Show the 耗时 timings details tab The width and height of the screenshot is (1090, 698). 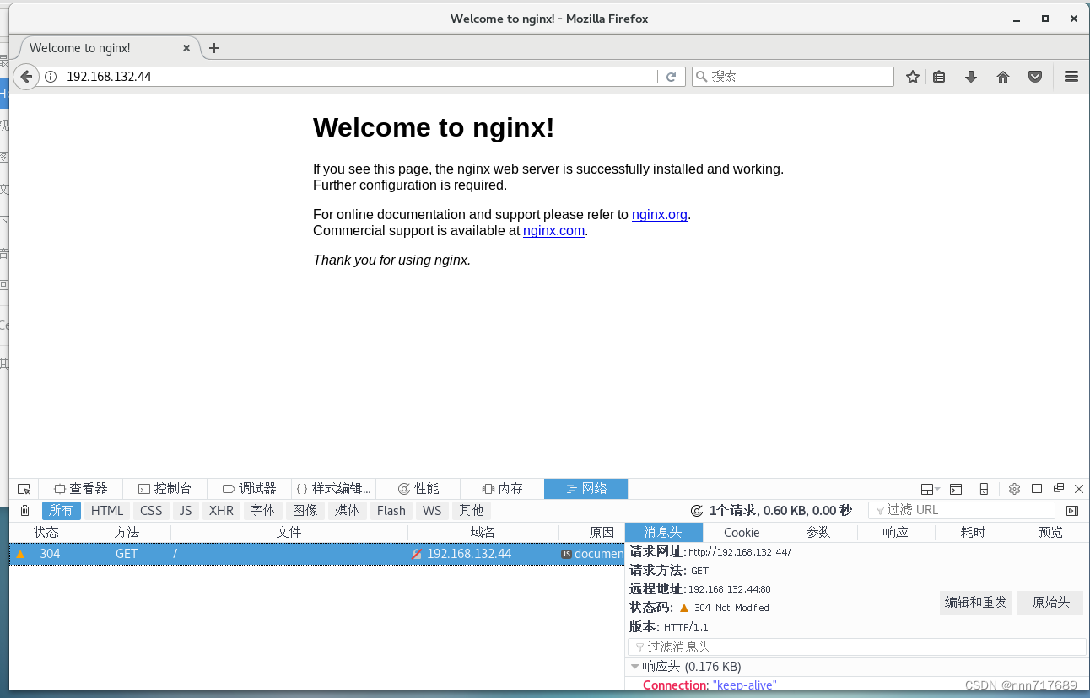974,533
